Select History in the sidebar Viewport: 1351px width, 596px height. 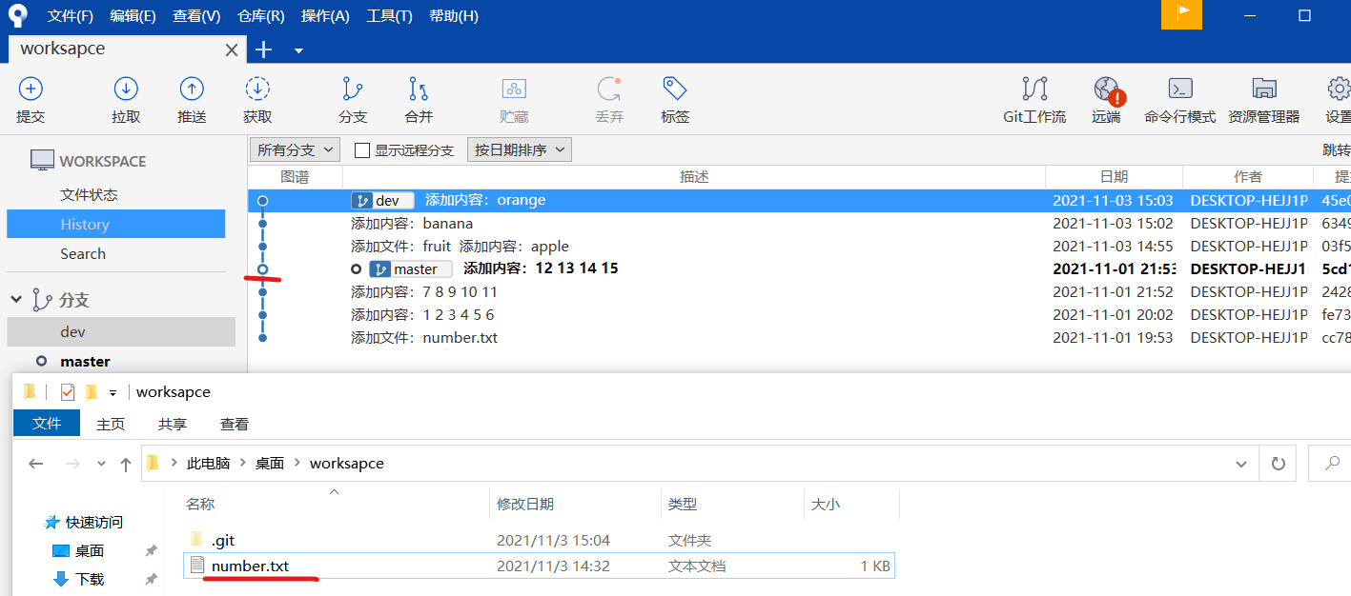(x=116, y=224)
